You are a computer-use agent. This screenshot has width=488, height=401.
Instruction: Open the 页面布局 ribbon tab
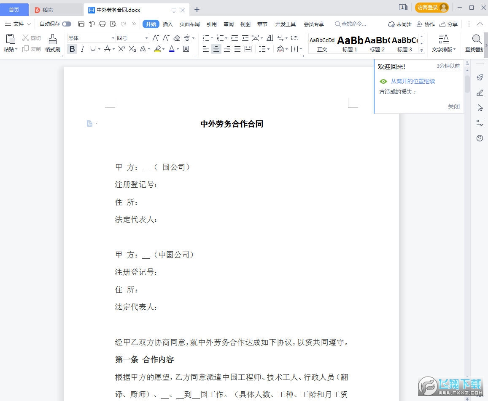point(189,24)
